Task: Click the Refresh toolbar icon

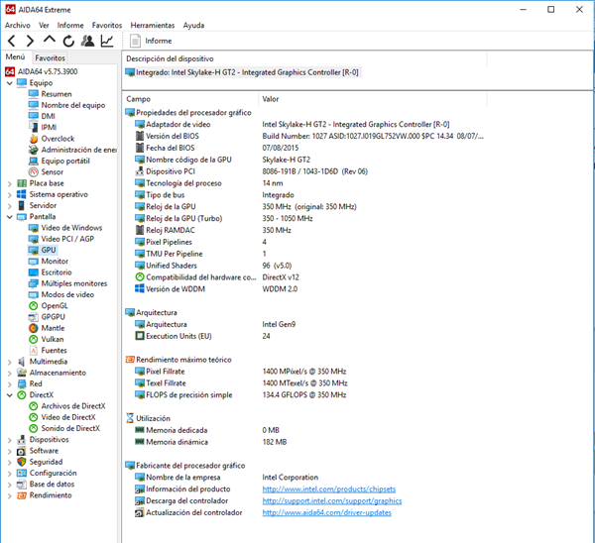Action: click(68, 41)
